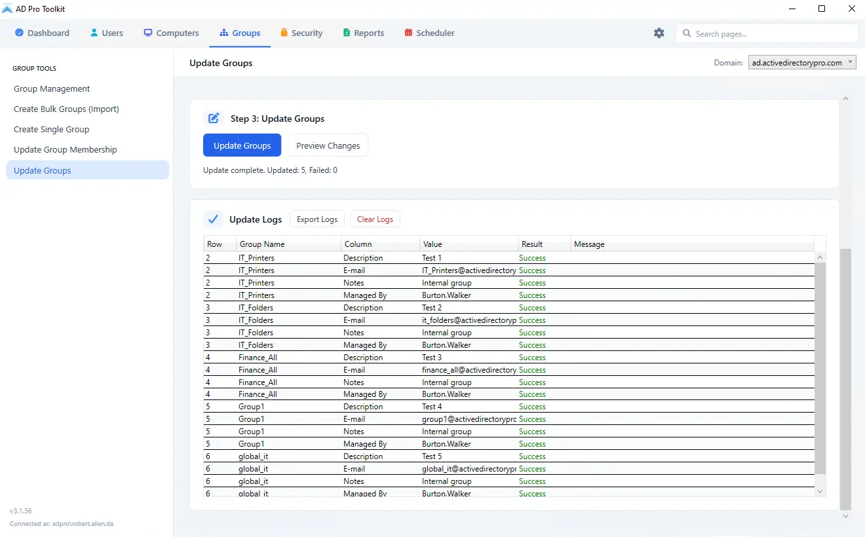Select the 'Test 5' value cell
Screen dimensions: 865x537
tap(469, 456)
